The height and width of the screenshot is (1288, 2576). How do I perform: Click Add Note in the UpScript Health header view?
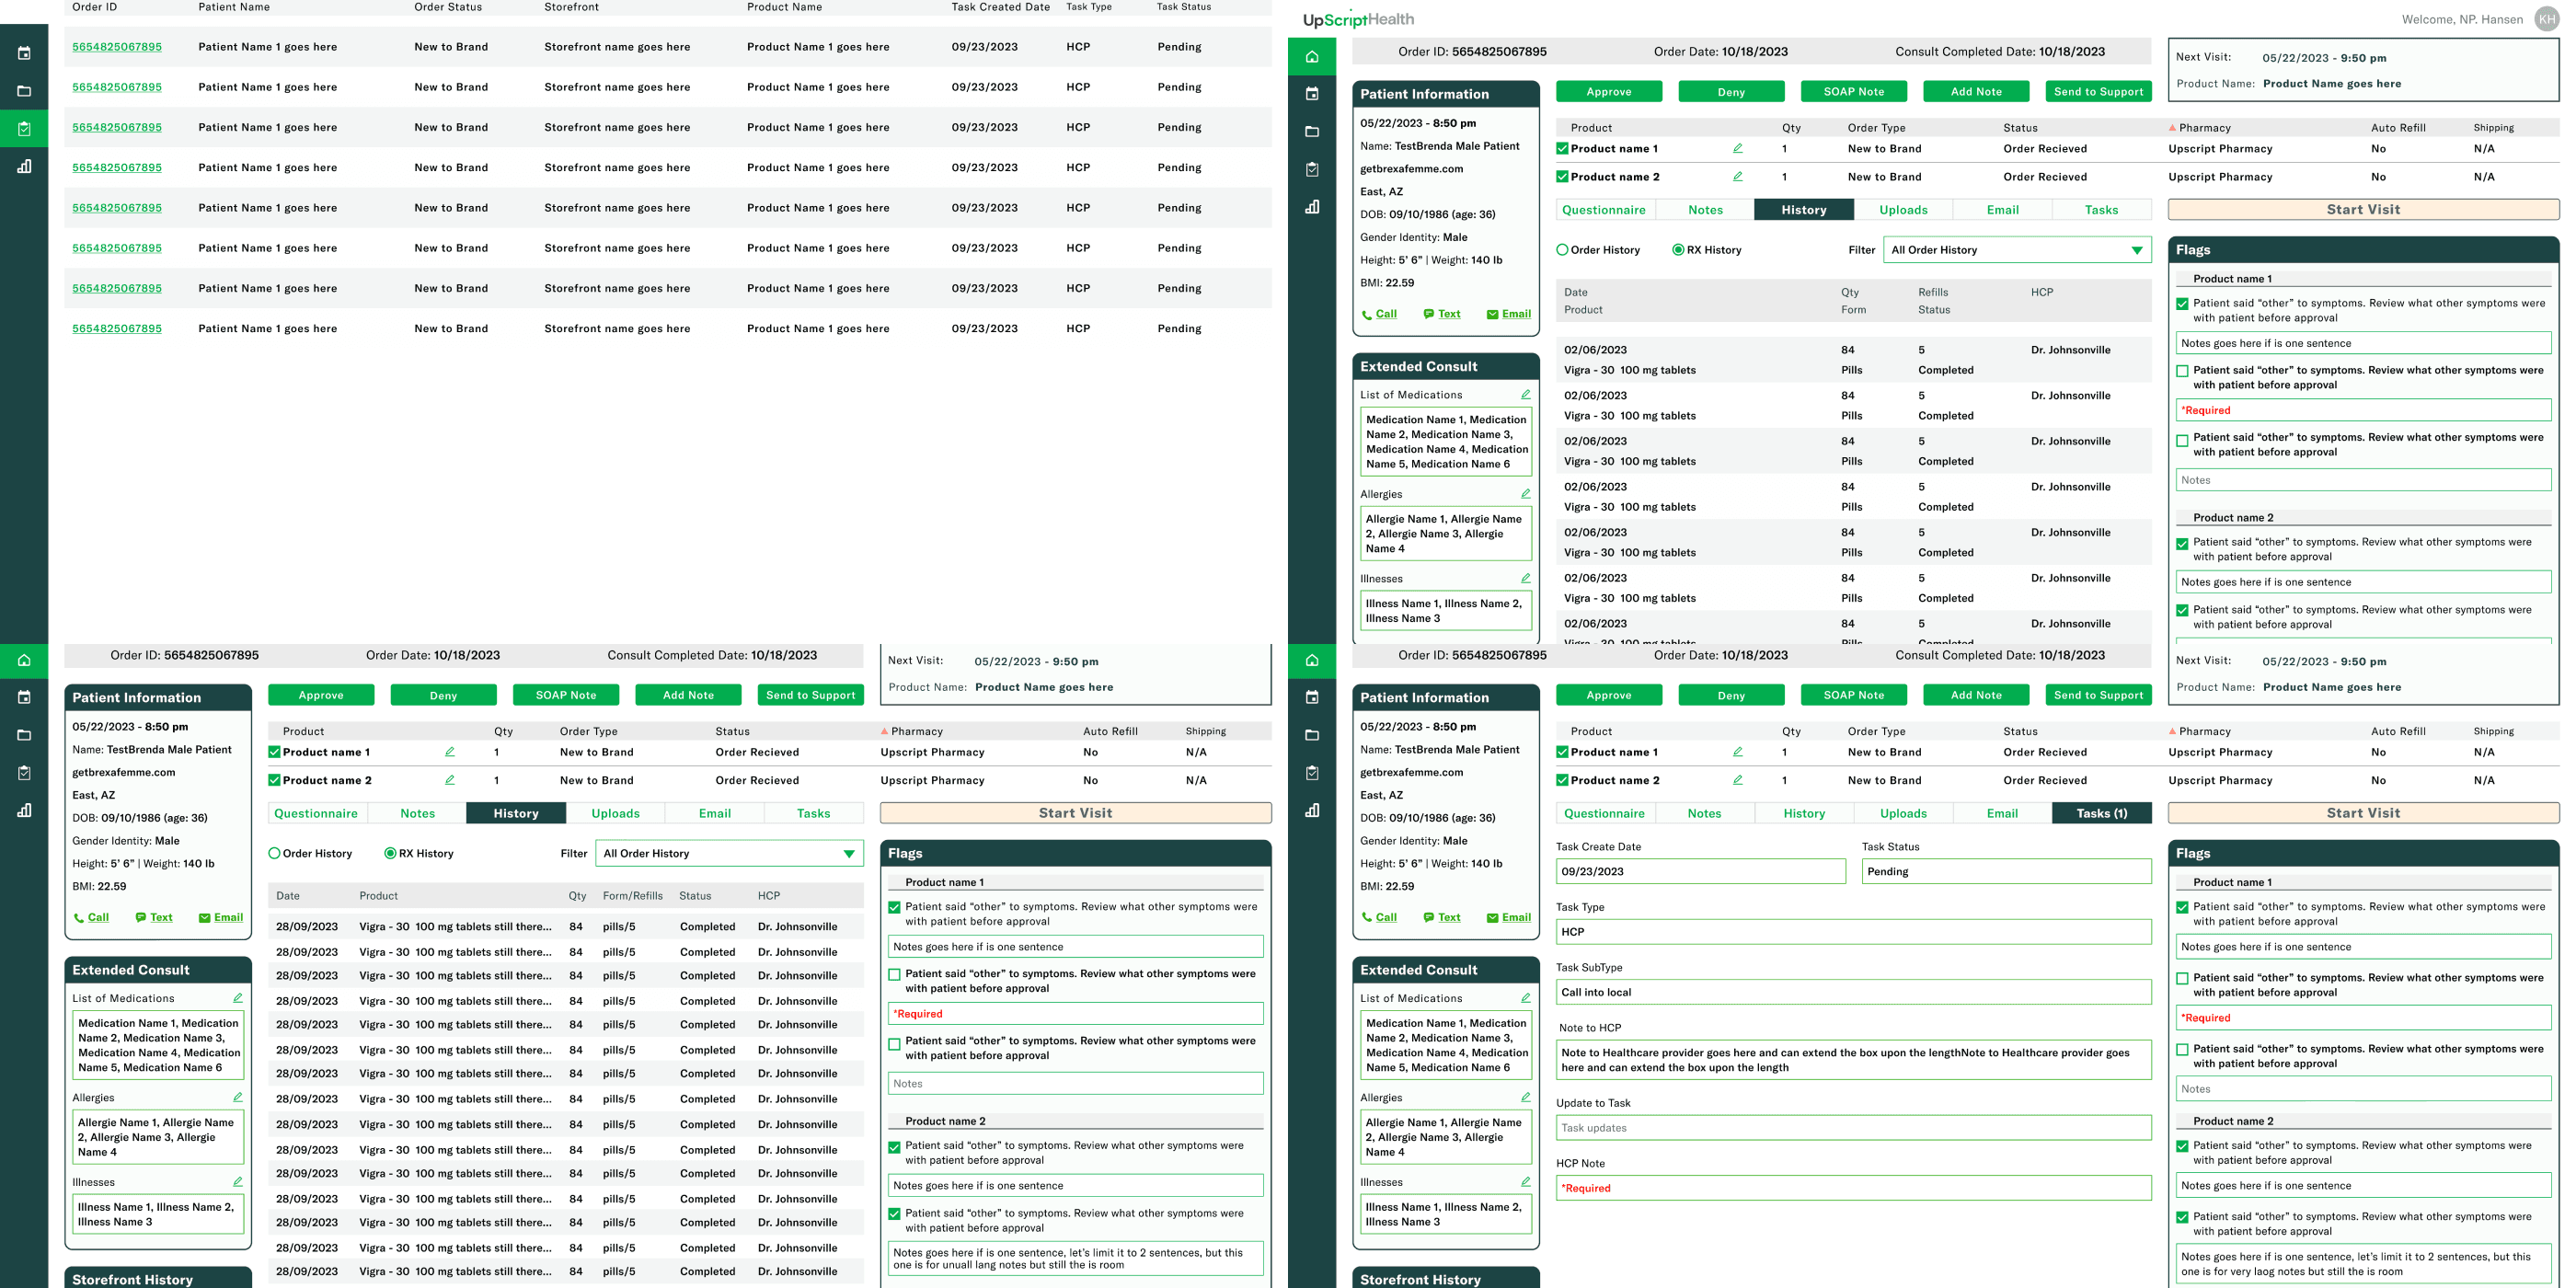coord(1976,92)
